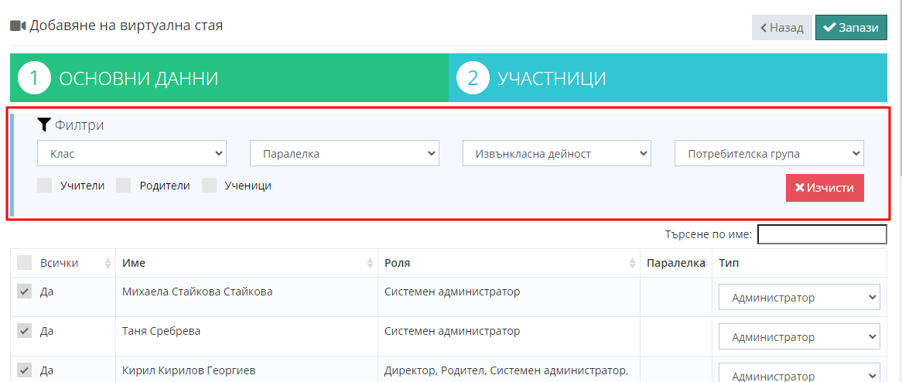
Task: Open the Потребителска група dropdown
Action: [769, 153]
